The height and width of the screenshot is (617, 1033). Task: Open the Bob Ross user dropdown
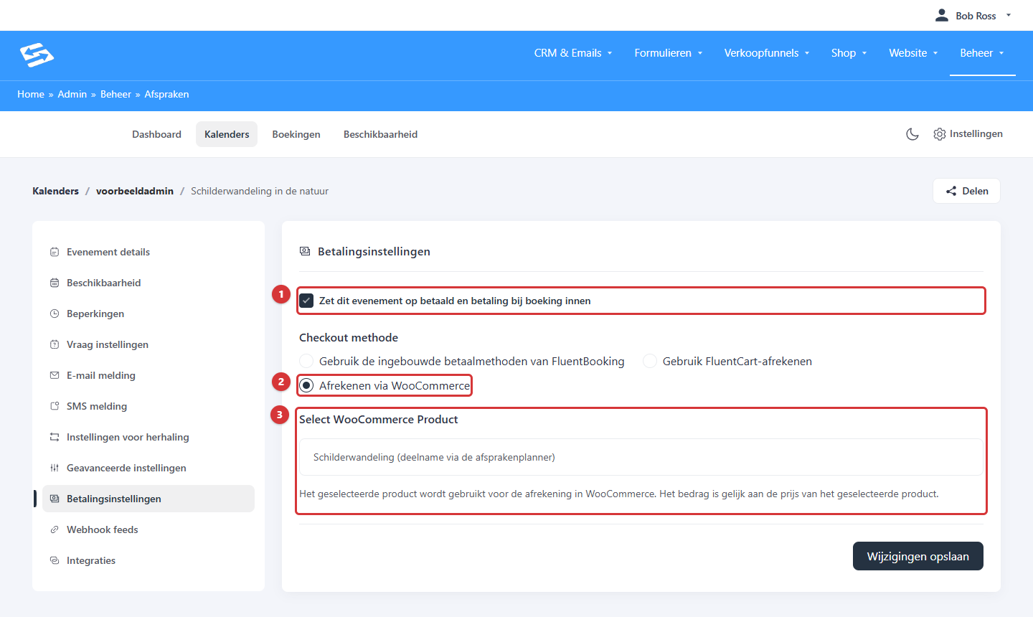(973, 15)
